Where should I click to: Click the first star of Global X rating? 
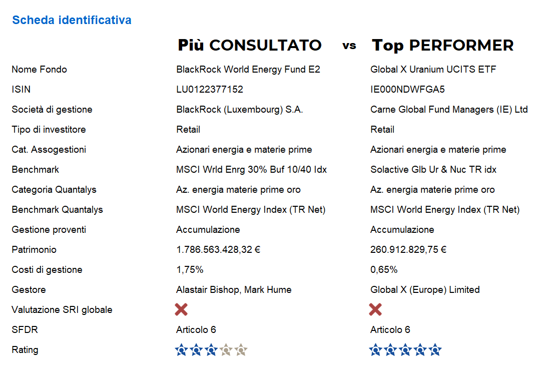(375, 349)
